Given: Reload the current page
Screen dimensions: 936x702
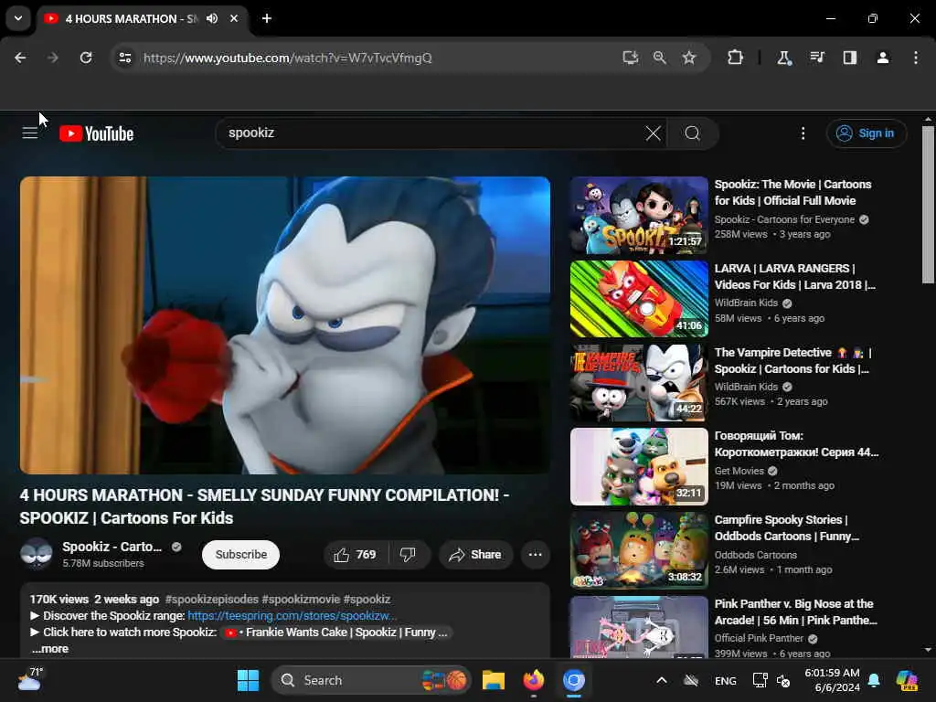Looking at the screenshot, I should coord(86,58).
